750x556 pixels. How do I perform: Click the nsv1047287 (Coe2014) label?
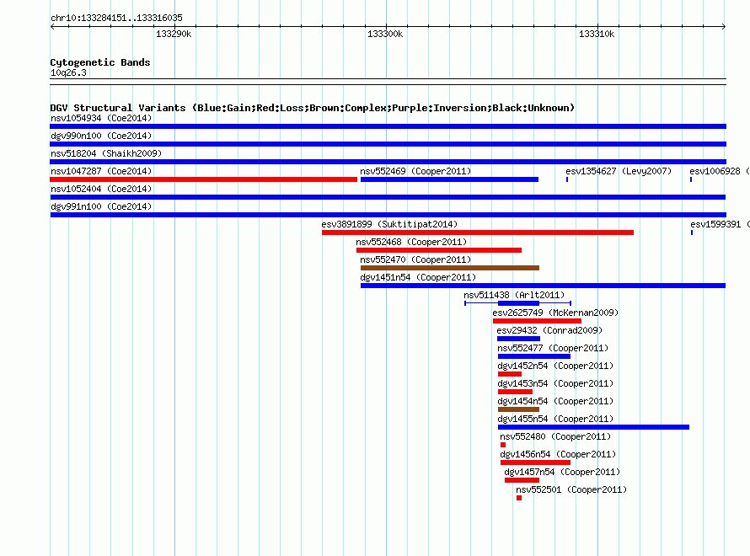(x=101, y=171)
